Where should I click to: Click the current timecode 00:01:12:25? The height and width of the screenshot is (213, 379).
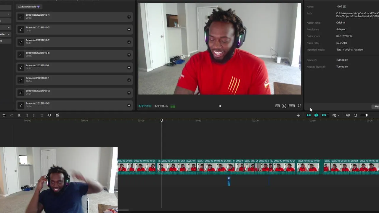tap(145, 106)
